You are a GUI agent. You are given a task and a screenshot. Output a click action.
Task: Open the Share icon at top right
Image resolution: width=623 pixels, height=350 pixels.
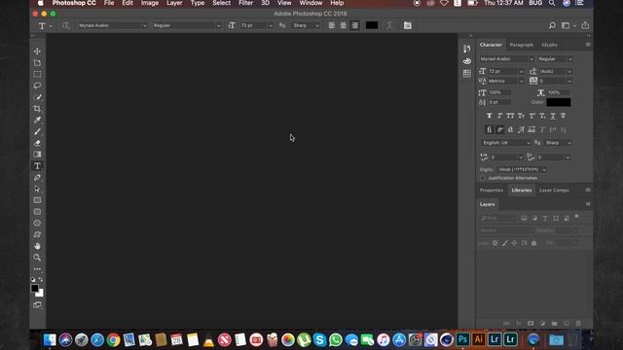(x=585, y=25)
